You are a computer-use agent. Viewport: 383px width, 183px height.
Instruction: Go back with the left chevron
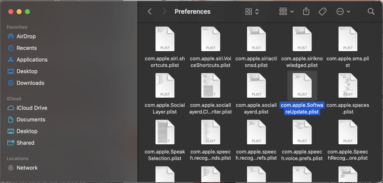(150, 11)
